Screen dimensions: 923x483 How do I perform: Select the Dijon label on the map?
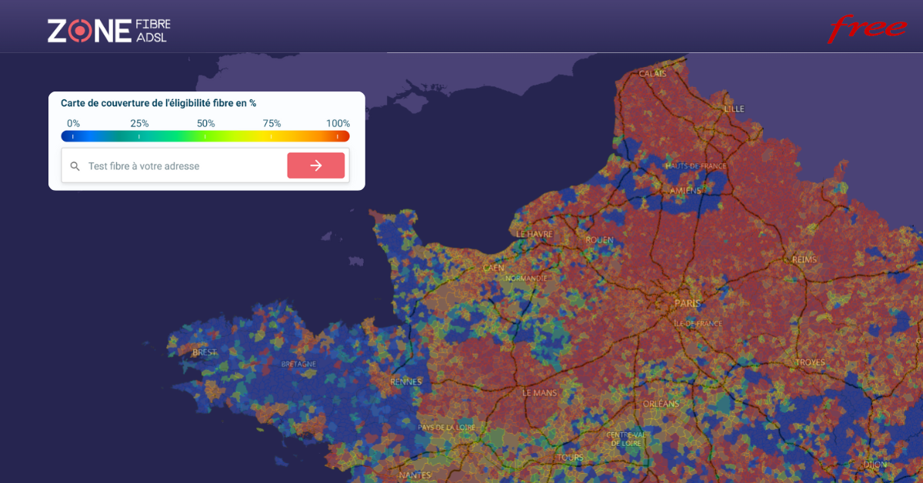[875, 465]
